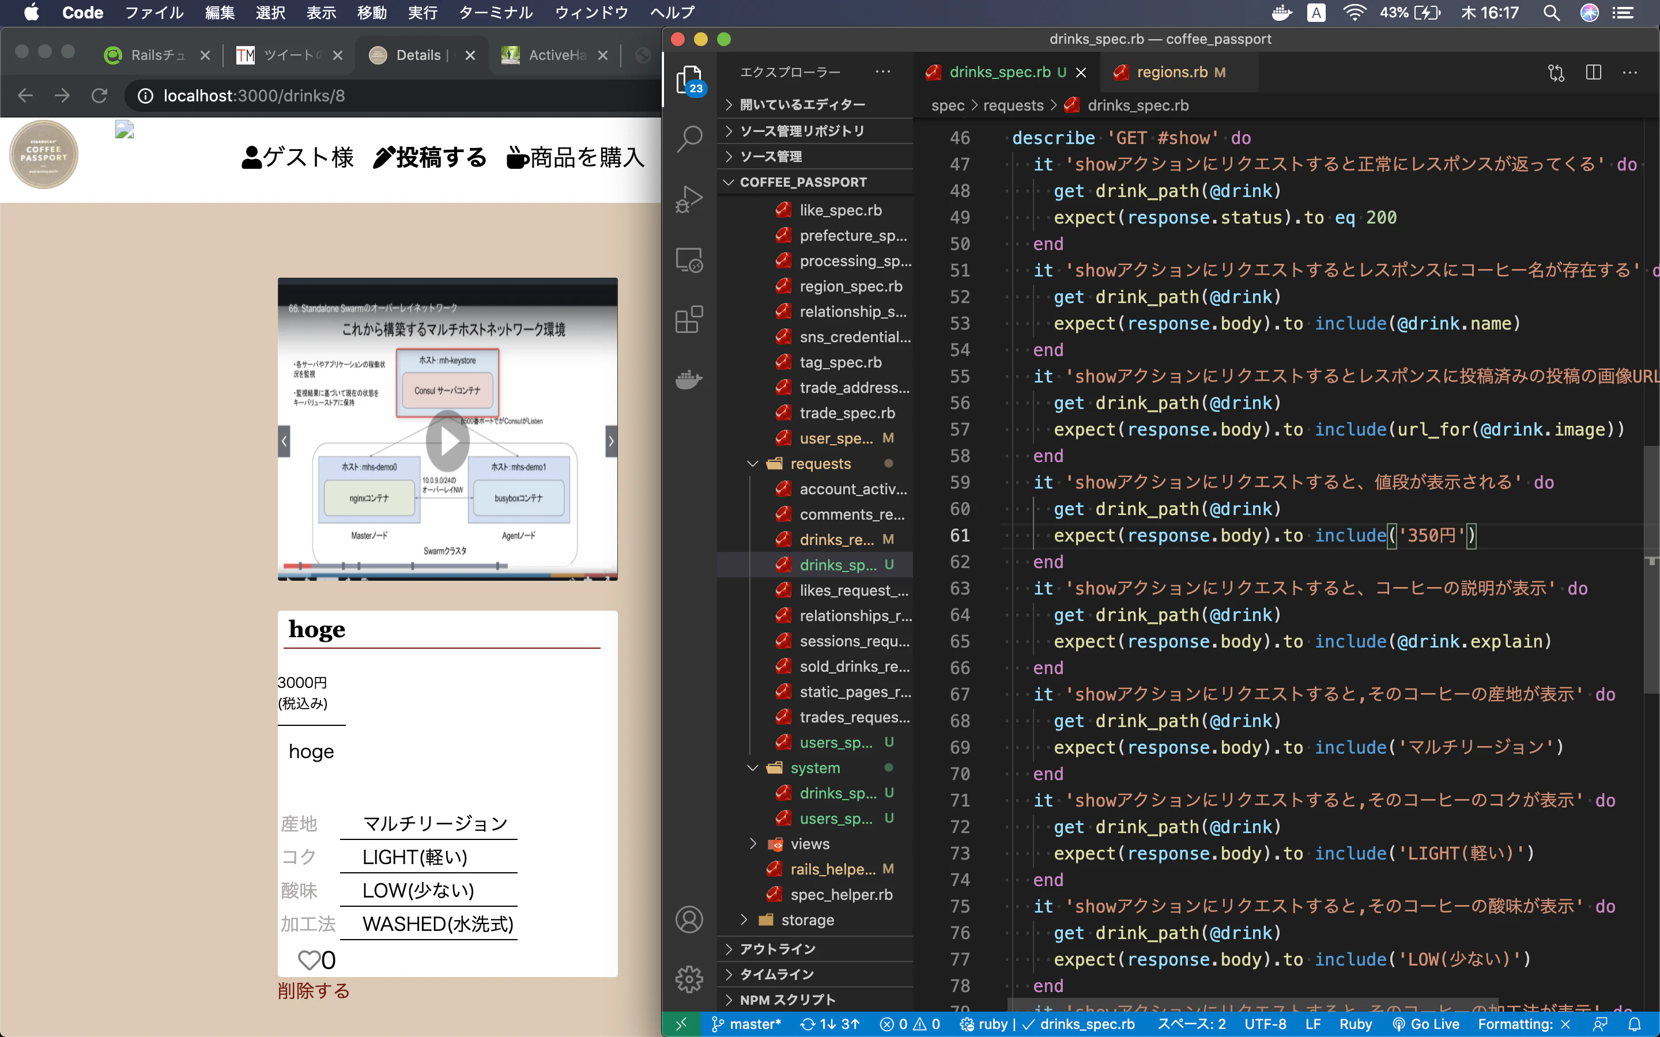This screenshot has height=1037, width=1660.
Task: Expand the 開いているエディター section
Action: pos(815,105)
